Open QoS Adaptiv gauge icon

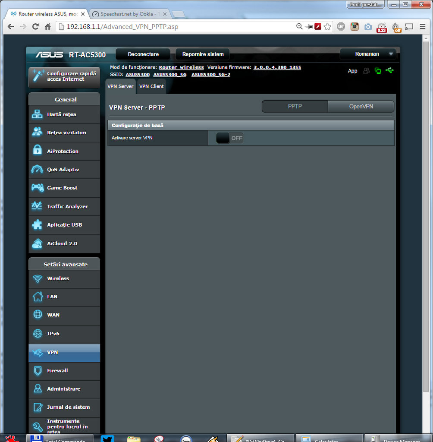pyautogui.click(x=38, y=170)
